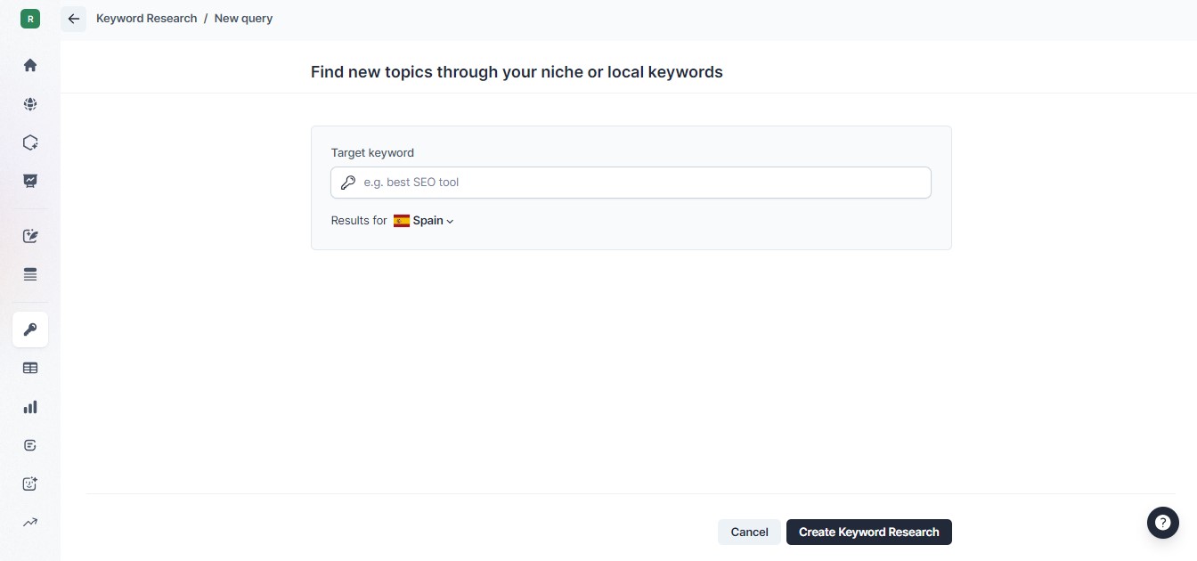Go back using the left arrow button
Viewport: 1197px width, 561px height.
coord(74,19)
